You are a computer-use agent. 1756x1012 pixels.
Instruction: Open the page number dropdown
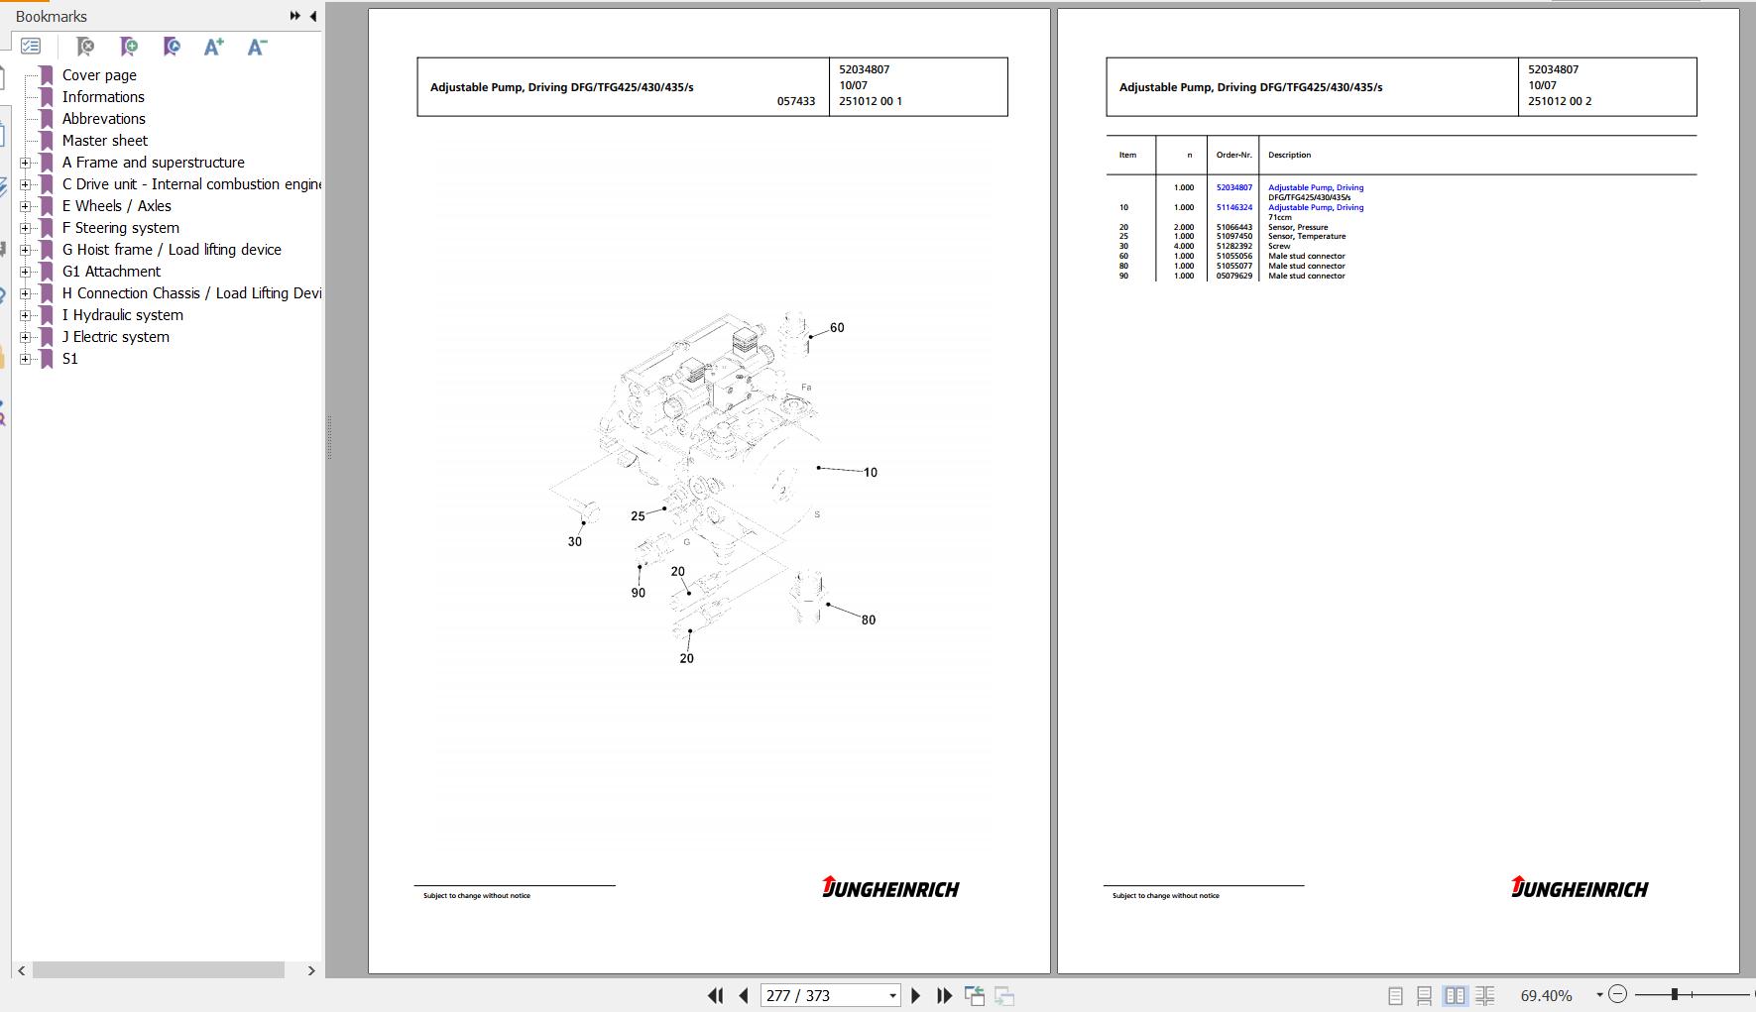pyautogui.click(x=892, y=995)
